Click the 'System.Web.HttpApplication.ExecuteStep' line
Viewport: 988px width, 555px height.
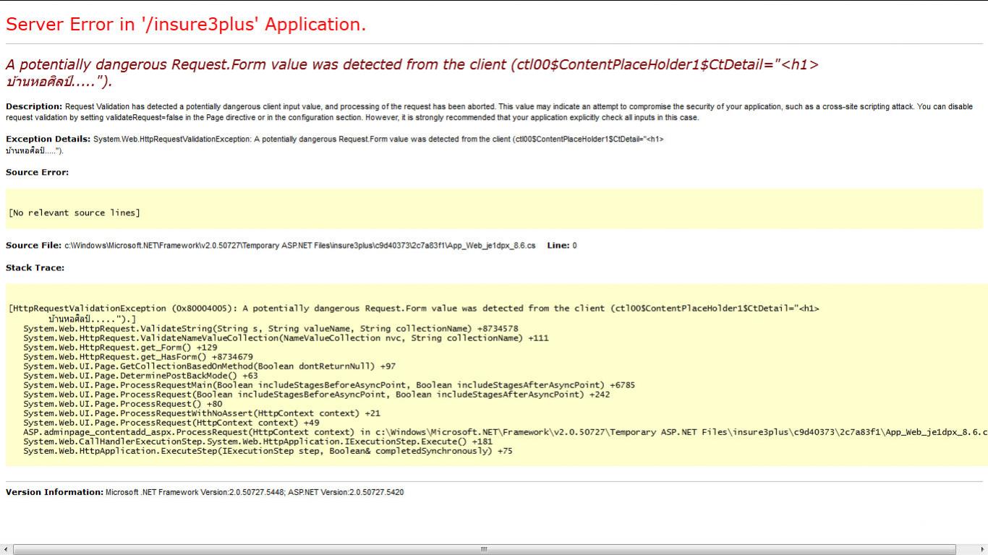coord(268,450)
